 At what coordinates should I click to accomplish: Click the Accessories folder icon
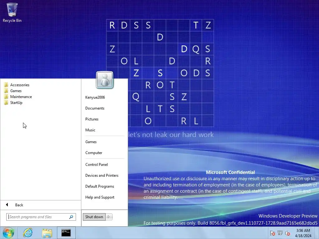6,85
